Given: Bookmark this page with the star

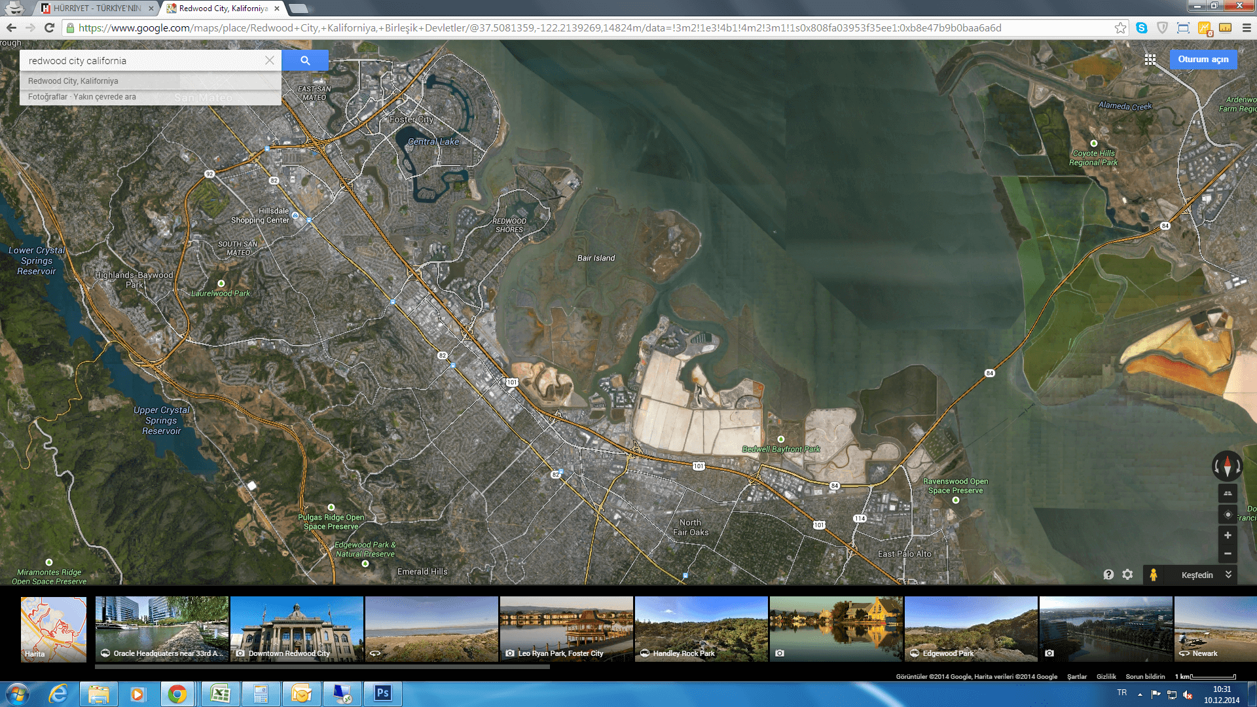Looking at the screenshot, I should (1120, 27).
